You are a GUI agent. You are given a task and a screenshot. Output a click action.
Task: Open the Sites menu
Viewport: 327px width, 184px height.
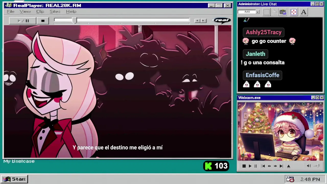55,11
